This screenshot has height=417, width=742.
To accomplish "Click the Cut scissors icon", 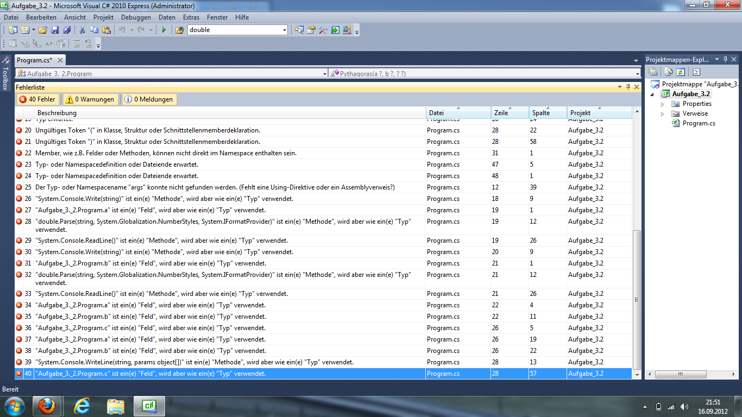I will pyautogui.click(x=82, y=30).
